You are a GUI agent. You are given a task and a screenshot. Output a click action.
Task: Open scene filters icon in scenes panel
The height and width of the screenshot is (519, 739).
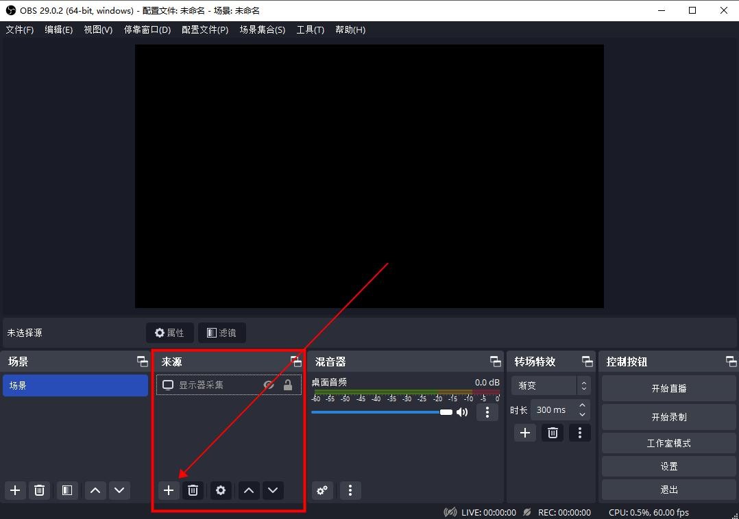pos(66,490)
